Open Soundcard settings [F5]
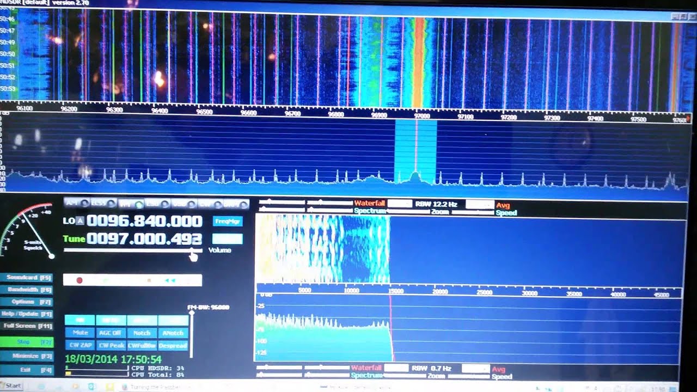This screenshot has width=697, height=392. click(x=29, y=278)
